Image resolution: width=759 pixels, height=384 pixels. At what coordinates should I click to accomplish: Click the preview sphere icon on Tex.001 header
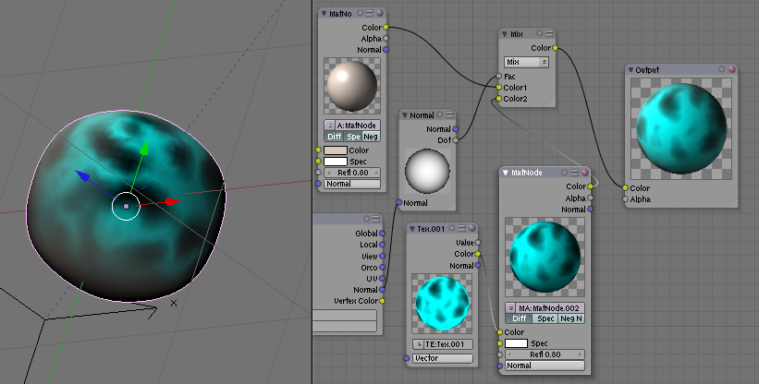click(472, 228)
